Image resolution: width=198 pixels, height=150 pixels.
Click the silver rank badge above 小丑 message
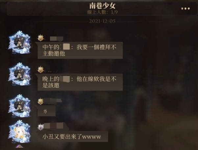[x=41, y=127]
